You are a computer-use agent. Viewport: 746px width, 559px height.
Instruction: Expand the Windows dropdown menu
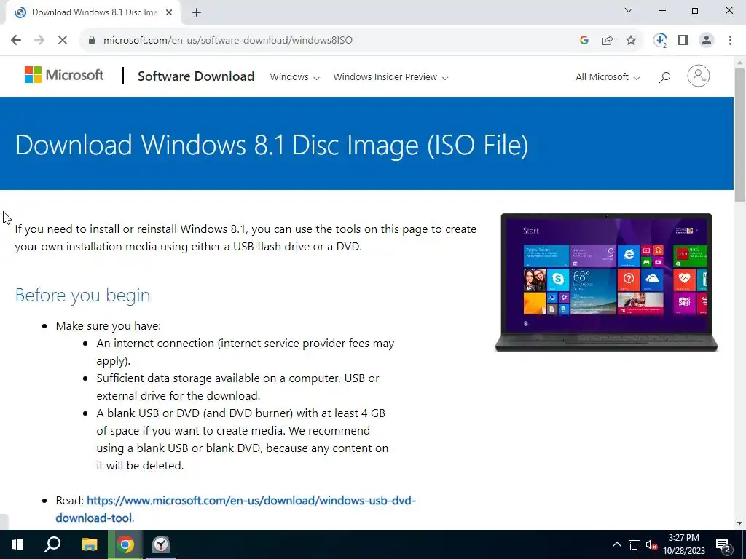point(294,77)
